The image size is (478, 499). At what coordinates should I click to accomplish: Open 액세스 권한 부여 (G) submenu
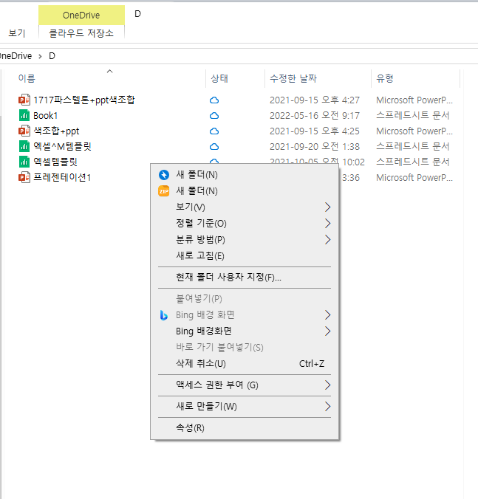click(x=245, y=385)
